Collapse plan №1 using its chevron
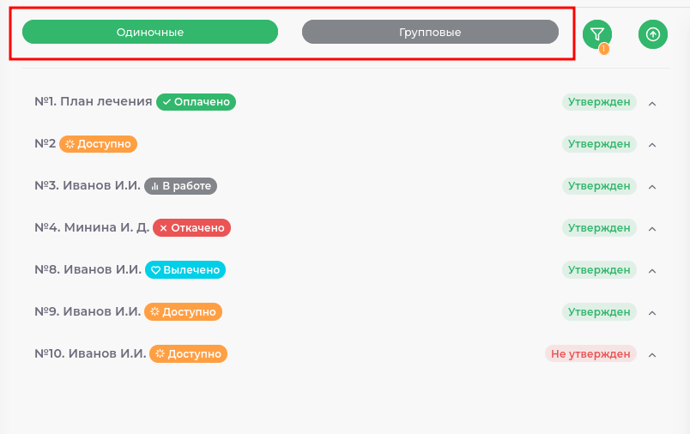The height and width of the screenshot is (434, 690). 652,103
